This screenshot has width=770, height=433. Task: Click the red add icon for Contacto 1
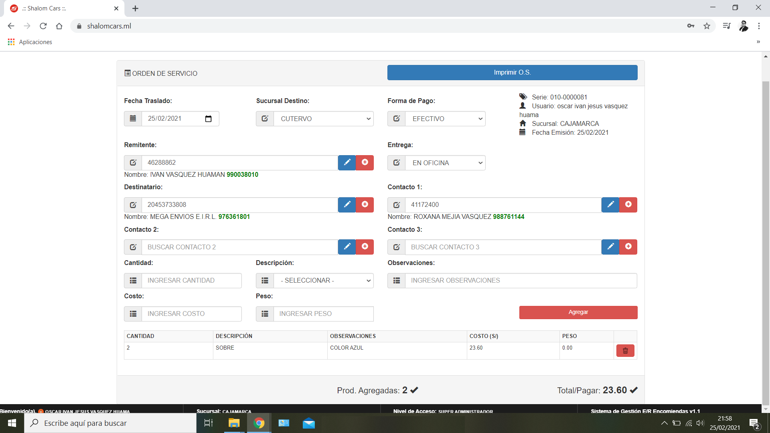[x=628, y=204]
